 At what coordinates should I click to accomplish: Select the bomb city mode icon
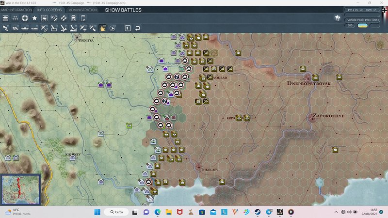pyautogui.click(x=73, y=28)
